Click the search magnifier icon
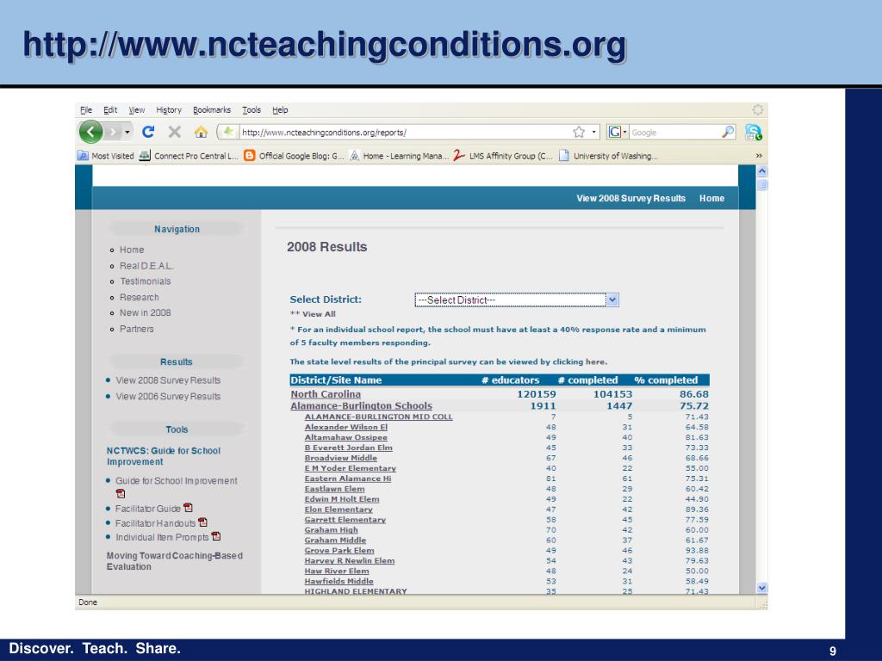882x661 pixels. point(728,132)
